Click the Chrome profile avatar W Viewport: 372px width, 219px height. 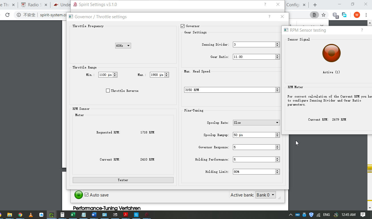[x=357, y=15]
